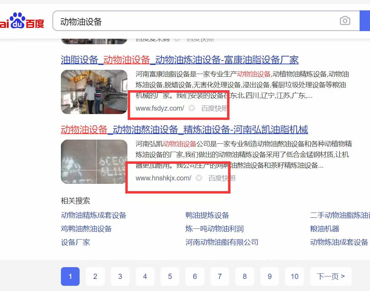This screenshot has width=370, height=291.
Task: Click the blue search button
Action: (x=365, y=21)
